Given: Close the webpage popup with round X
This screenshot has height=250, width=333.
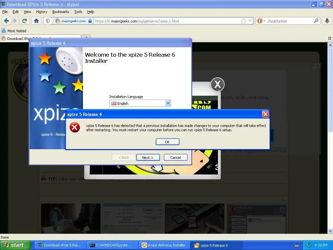Looking at the screenshot, I should (218, 84).
